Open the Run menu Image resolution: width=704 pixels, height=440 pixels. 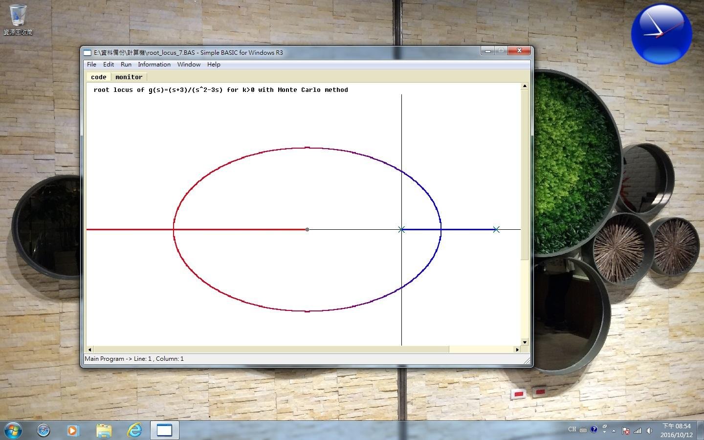click(x=126, y=65)
